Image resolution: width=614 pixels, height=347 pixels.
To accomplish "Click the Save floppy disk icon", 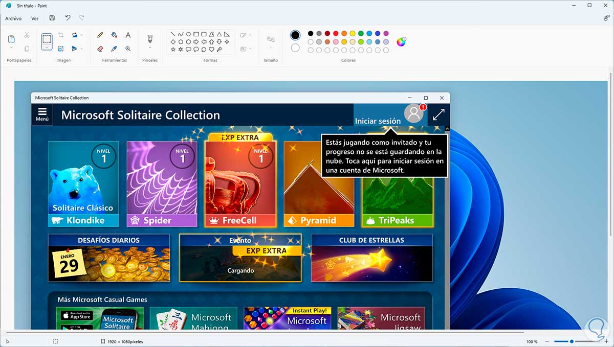I will coord(52,18).
